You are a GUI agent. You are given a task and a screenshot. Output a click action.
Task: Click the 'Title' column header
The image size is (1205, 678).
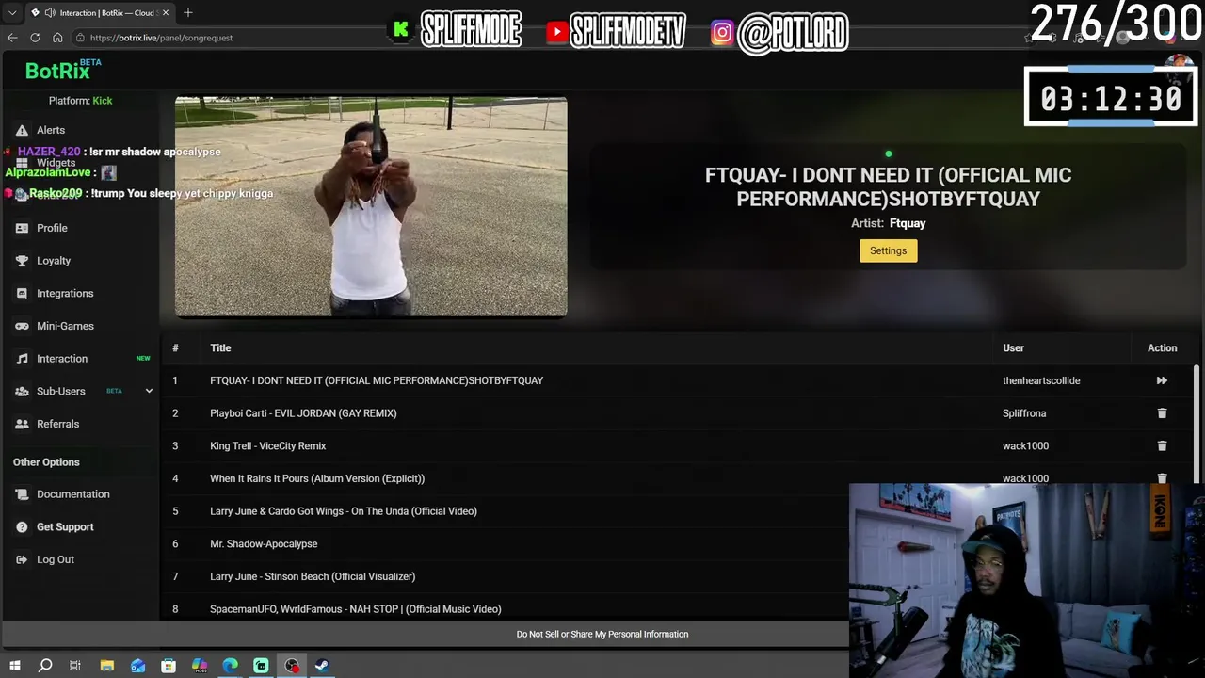pos(220,348)
